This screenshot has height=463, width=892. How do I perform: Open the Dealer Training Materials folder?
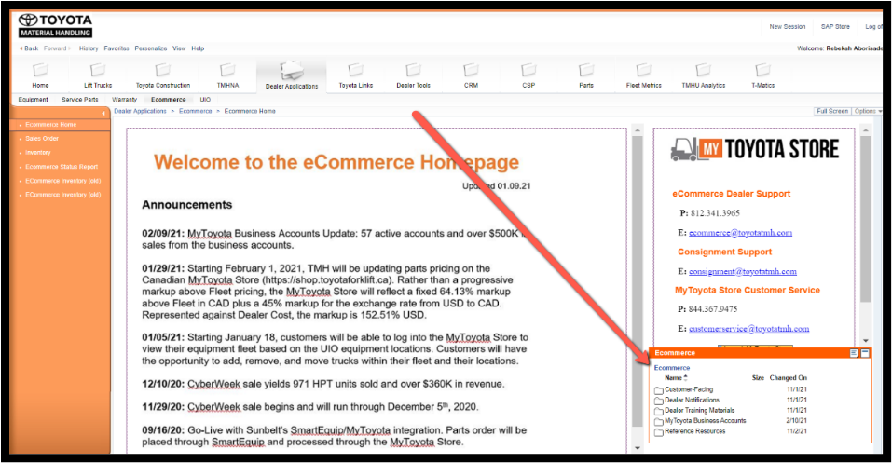click(700, 410)
